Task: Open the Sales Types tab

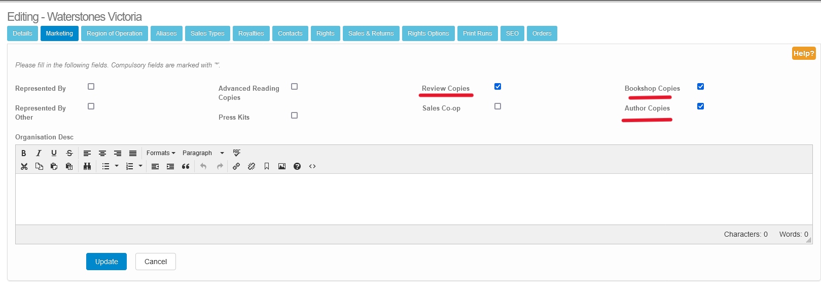Action: point(207,33)
